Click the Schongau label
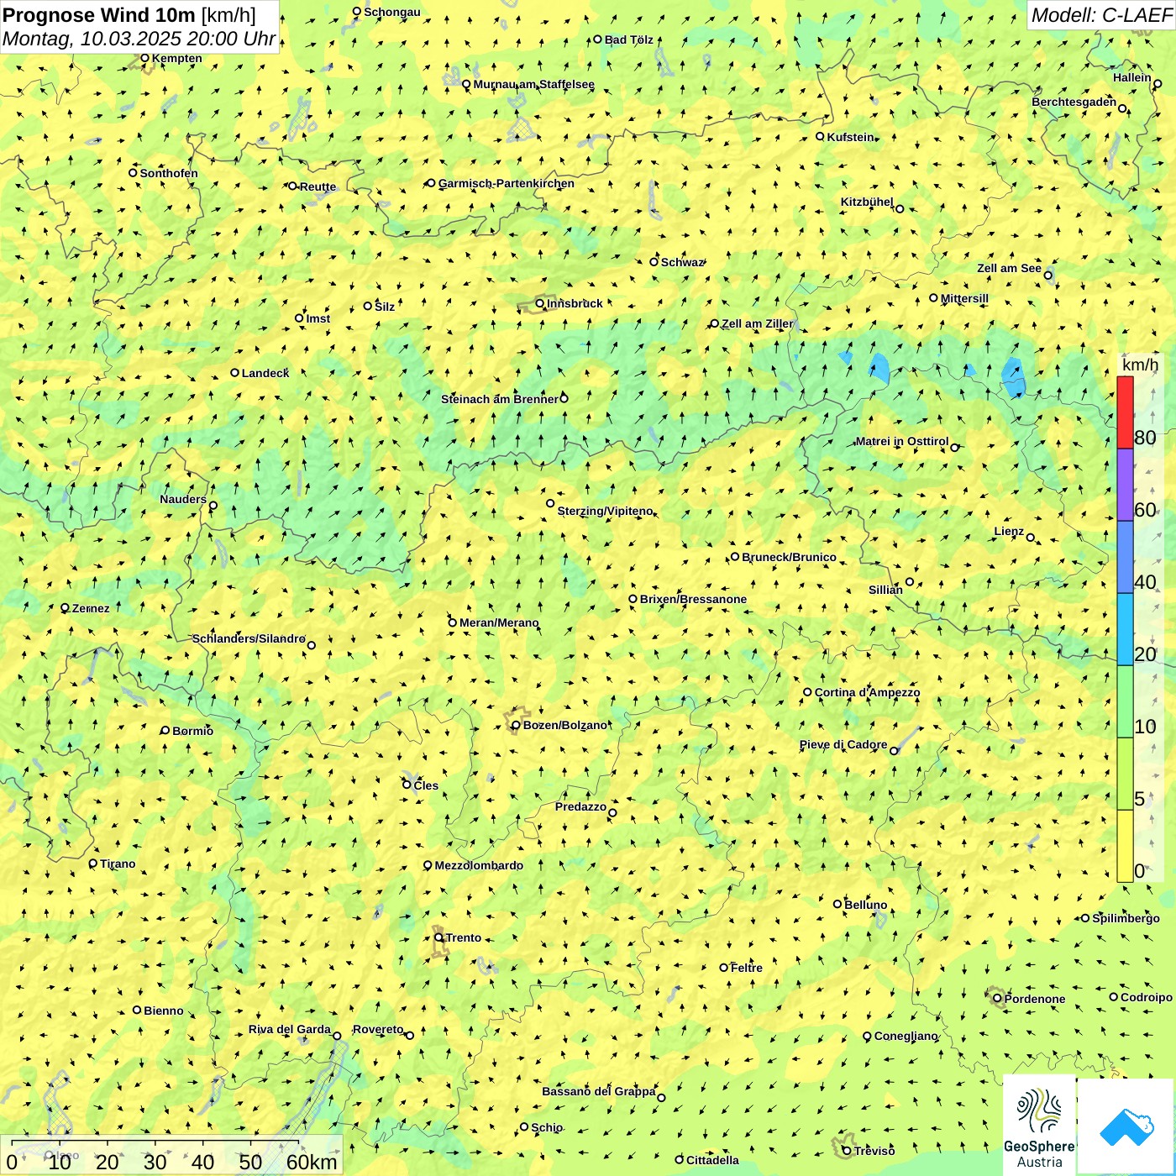Viewport: 1176px width, 1176px height. (x=392, y=12)
